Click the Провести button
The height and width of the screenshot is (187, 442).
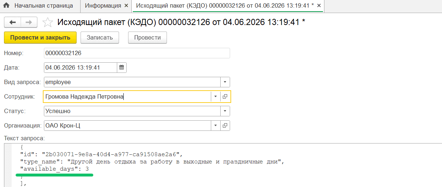pyautogui.click(x=147, y=38)
